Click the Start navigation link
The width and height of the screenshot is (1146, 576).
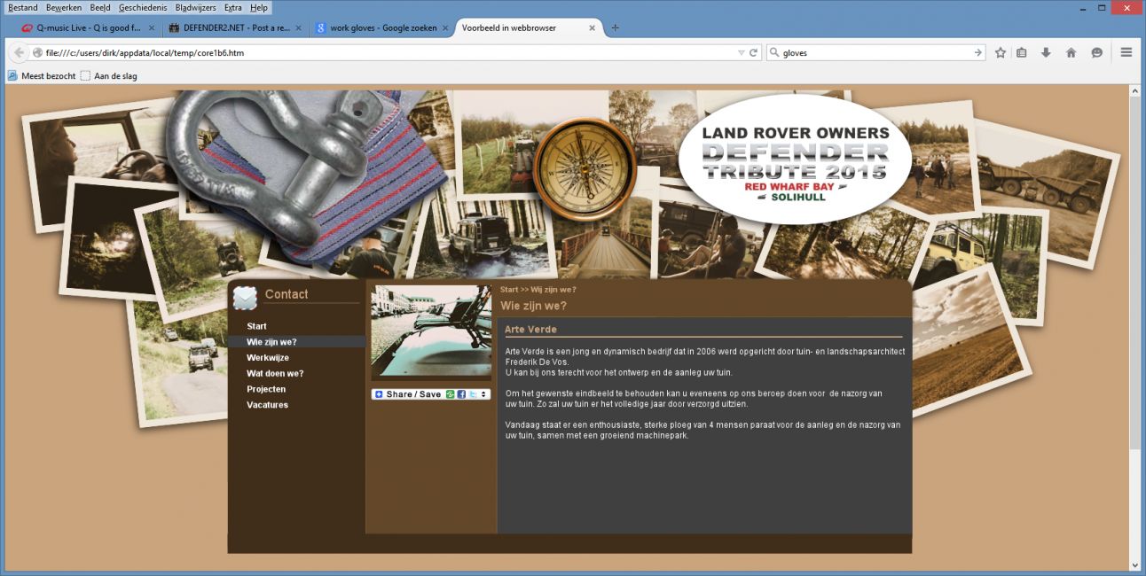tap(256, 326)
